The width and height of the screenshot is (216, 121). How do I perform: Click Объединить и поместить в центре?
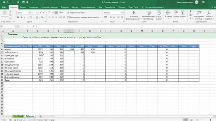pyautogui.click(x=83, y=17)
